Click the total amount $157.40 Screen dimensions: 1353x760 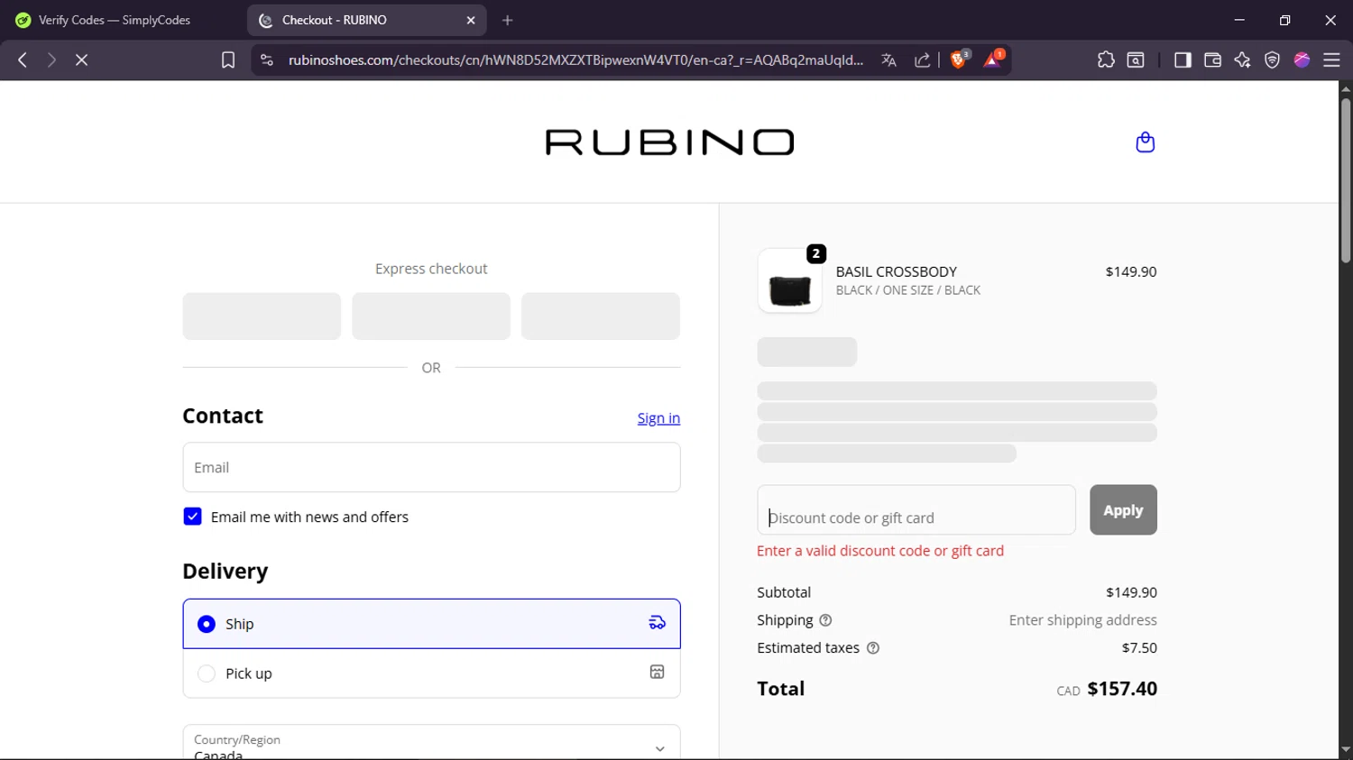tap(1122, 689)
